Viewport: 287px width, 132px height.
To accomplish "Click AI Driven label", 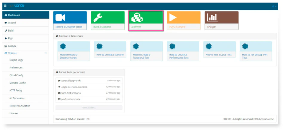I will (136, 27).
